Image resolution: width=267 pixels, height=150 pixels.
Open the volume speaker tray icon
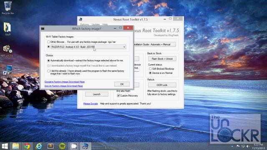pos(248,146)
